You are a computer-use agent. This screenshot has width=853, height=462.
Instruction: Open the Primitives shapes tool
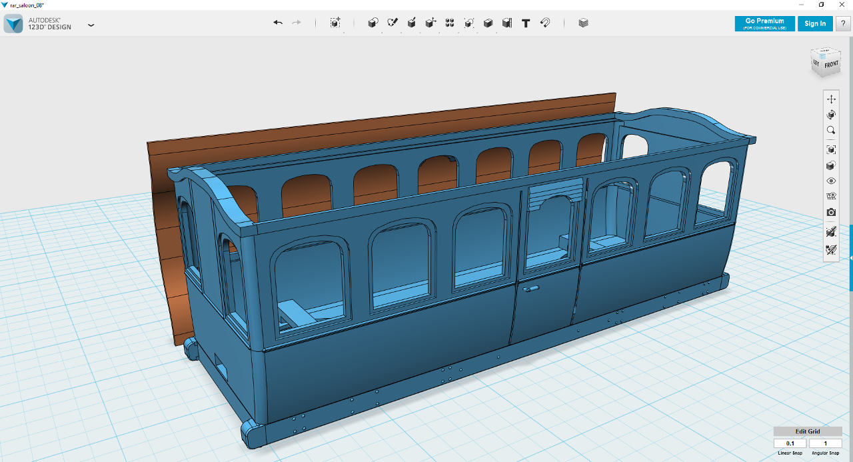pos(373,23)
